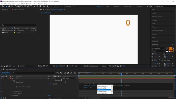Click the eyedropper in the Character panel

click(x=167, y=48)
